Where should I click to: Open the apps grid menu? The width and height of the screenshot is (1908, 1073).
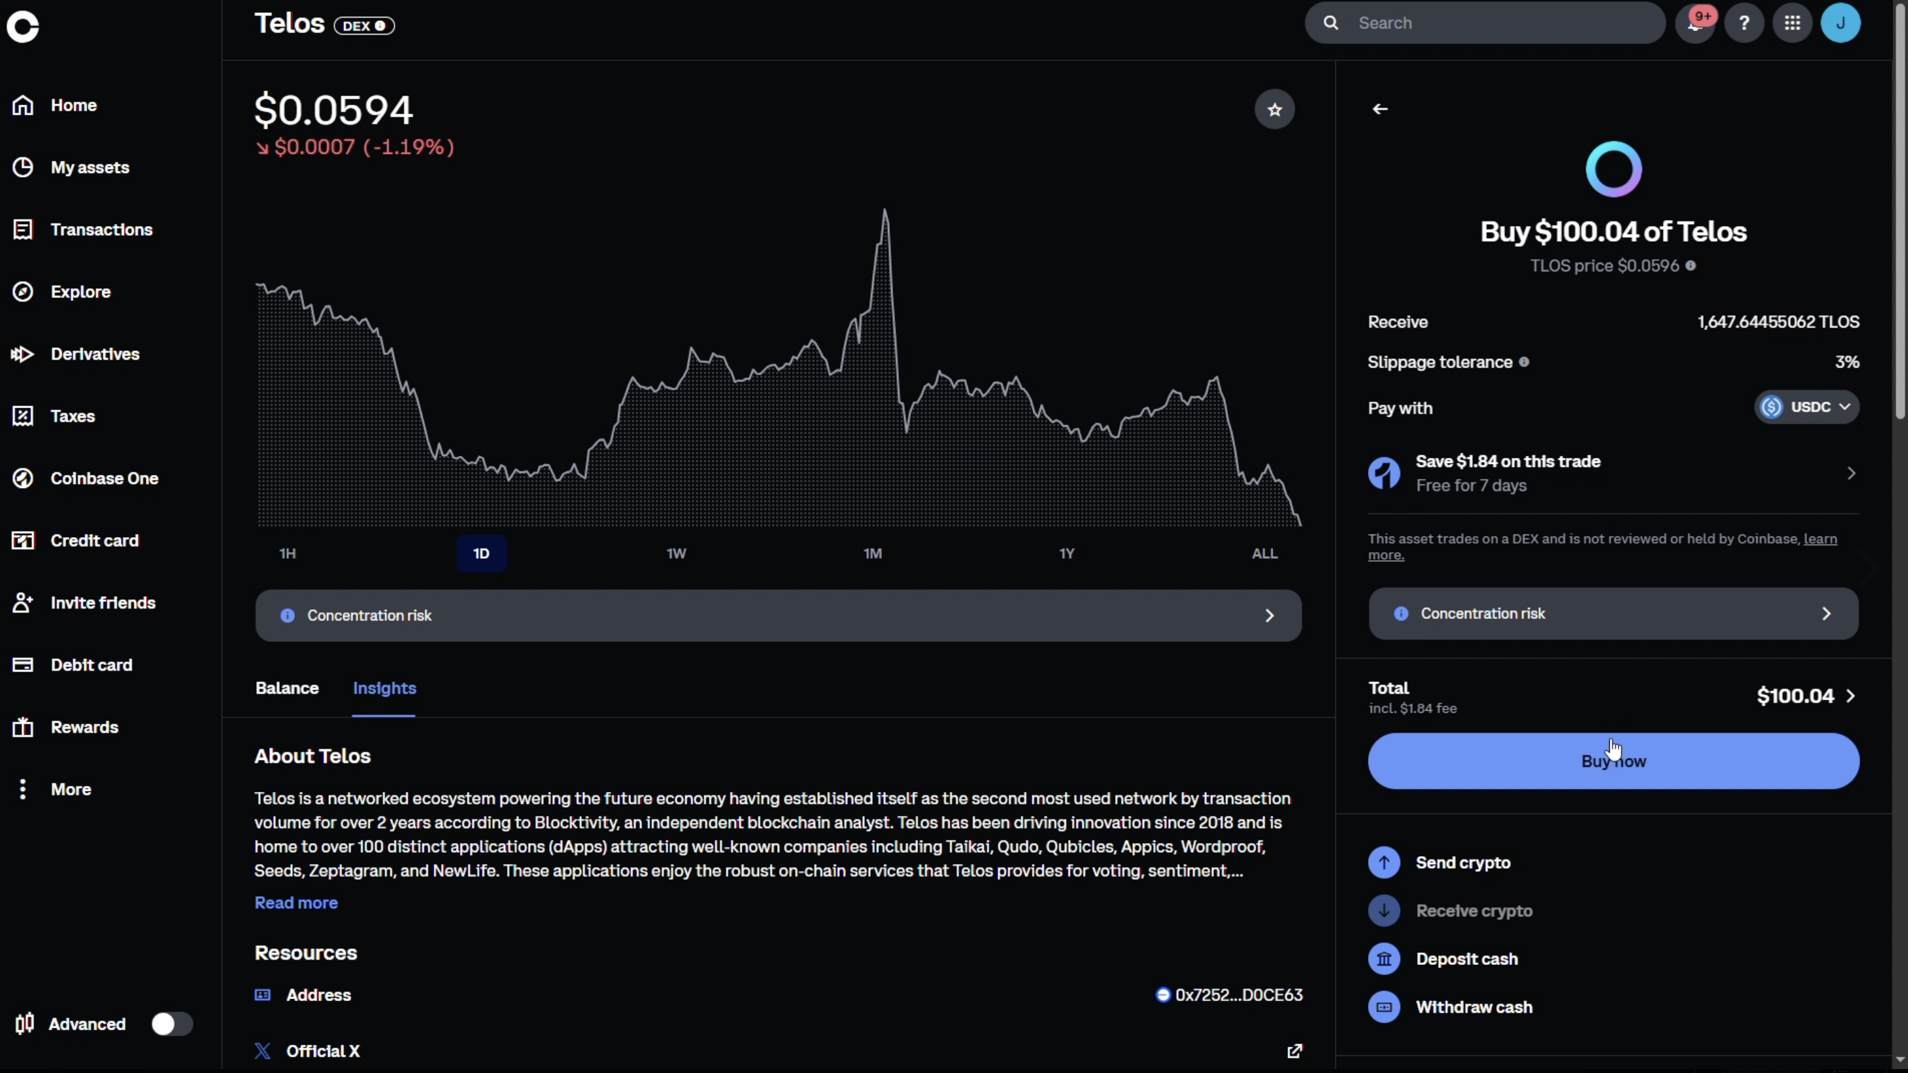pos(1792,24)
